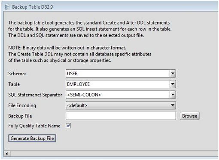Click the left scroll arrow at the bottom

[7, 154]
